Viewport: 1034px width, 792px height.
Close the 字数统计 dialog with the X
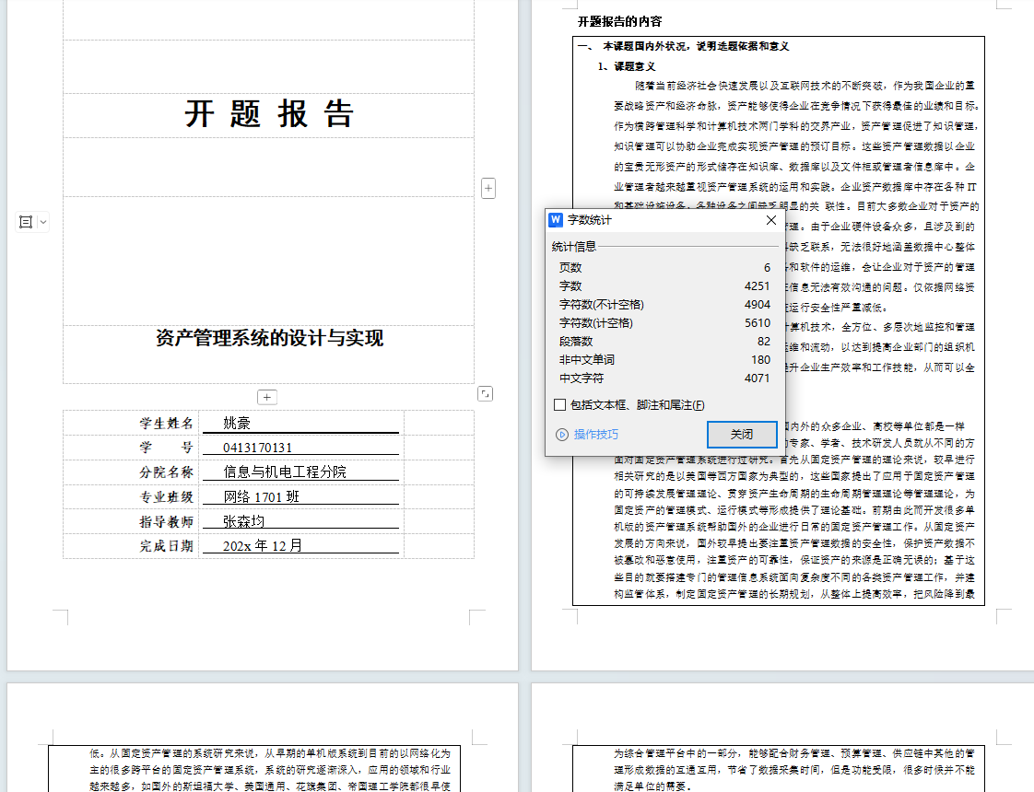tap(771, 219)
